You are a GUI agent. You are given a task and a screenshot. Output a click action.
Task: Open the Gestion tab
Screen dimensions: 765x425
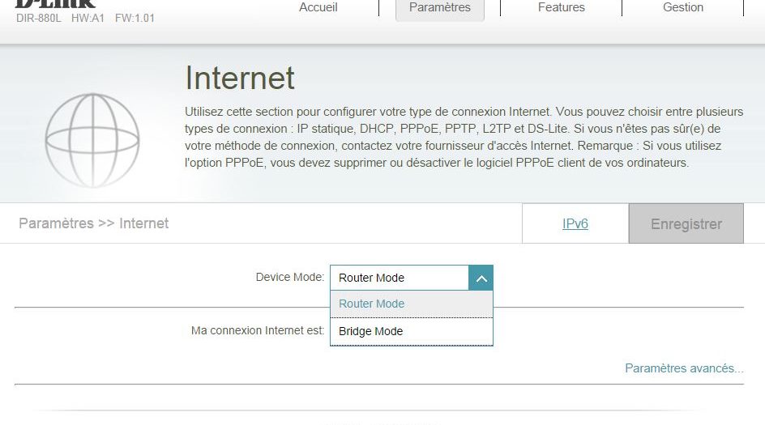682,8
